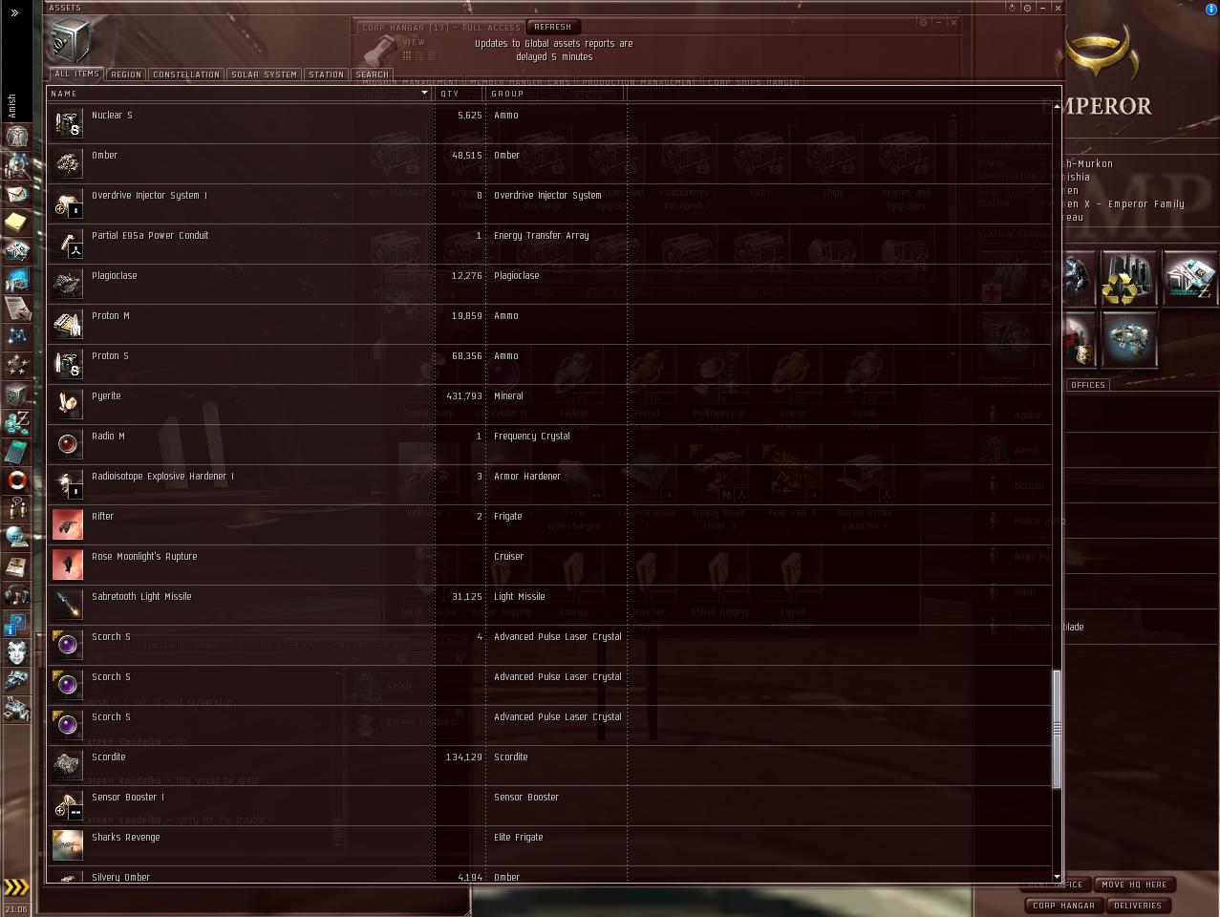Click the 21:06 clock in sidebar
1220x917 pixels.
16,908
